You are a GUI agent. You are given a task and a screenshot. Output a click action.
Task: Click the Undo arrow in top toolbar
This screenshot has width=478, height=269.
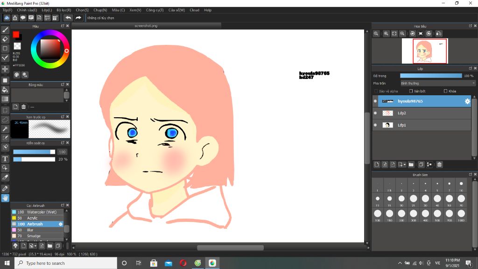(x=68, y=18)
